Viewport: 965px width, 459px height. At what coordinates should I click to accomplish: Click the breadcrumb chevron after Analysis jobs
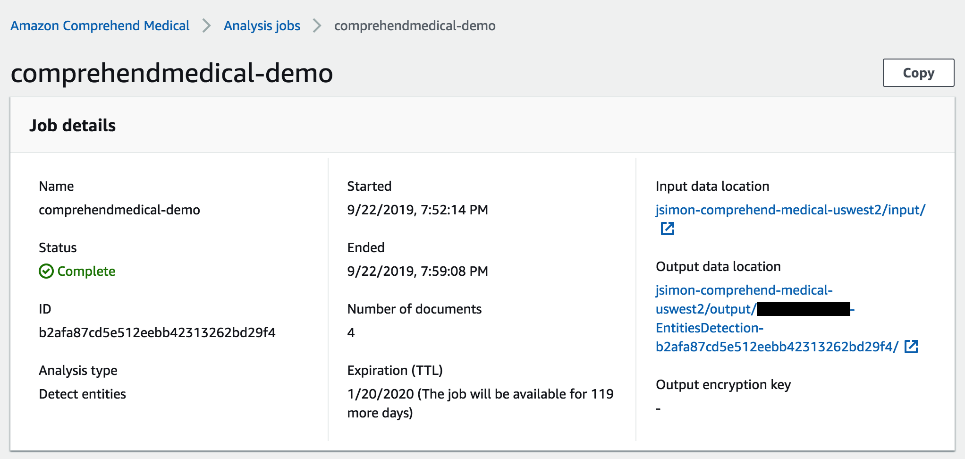click(317, 25)
